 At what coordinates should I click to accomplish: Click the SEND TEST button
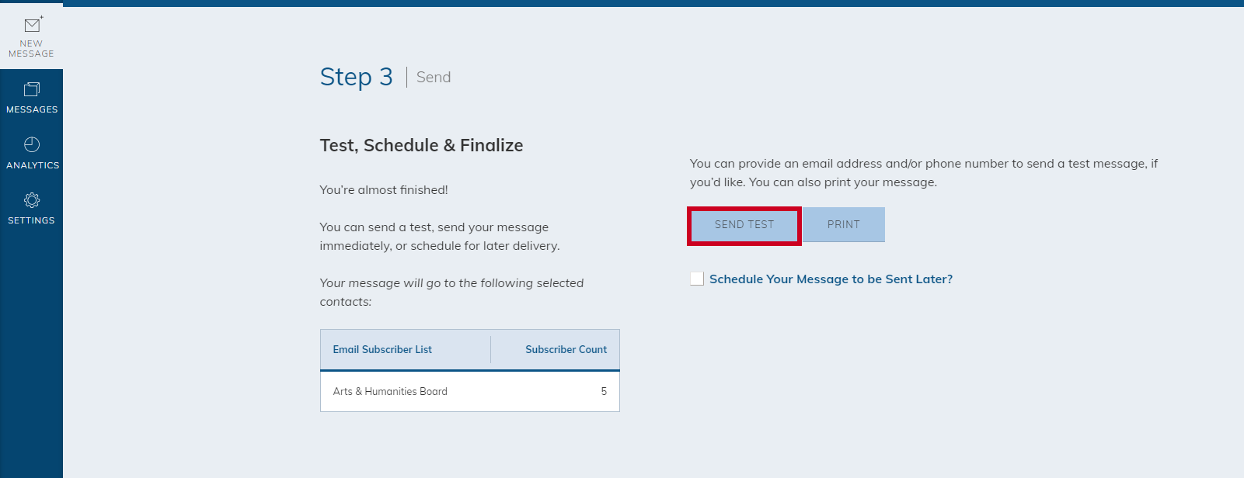pyautogui.click(x=744, y=225)
